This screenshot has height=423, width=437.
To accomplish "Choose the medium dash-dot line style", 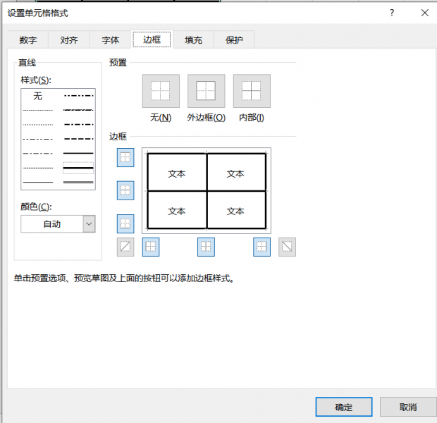I will tap(78, 124).
